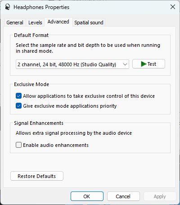
Task: Click the Test button to play sound
Action: pos(148,64)
